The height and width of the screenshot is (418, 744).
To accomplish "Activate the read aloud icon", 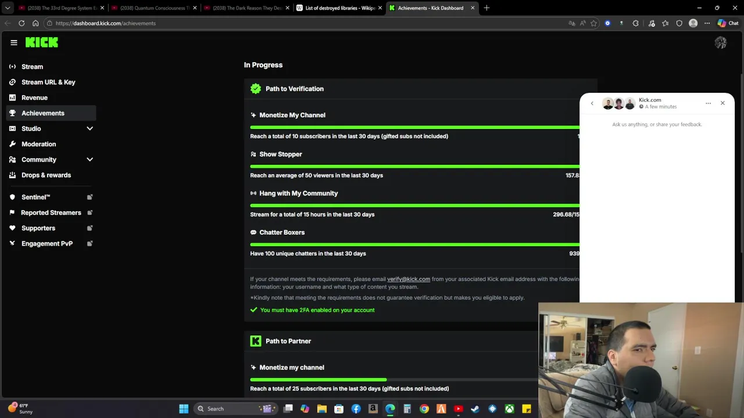I will 582,23.
